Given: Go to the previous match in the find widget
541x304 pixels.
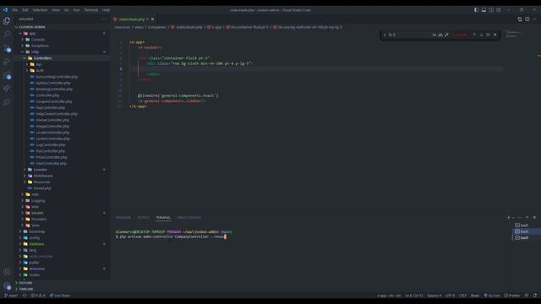Looking at the screenshot, I should (x=474, y=35).
